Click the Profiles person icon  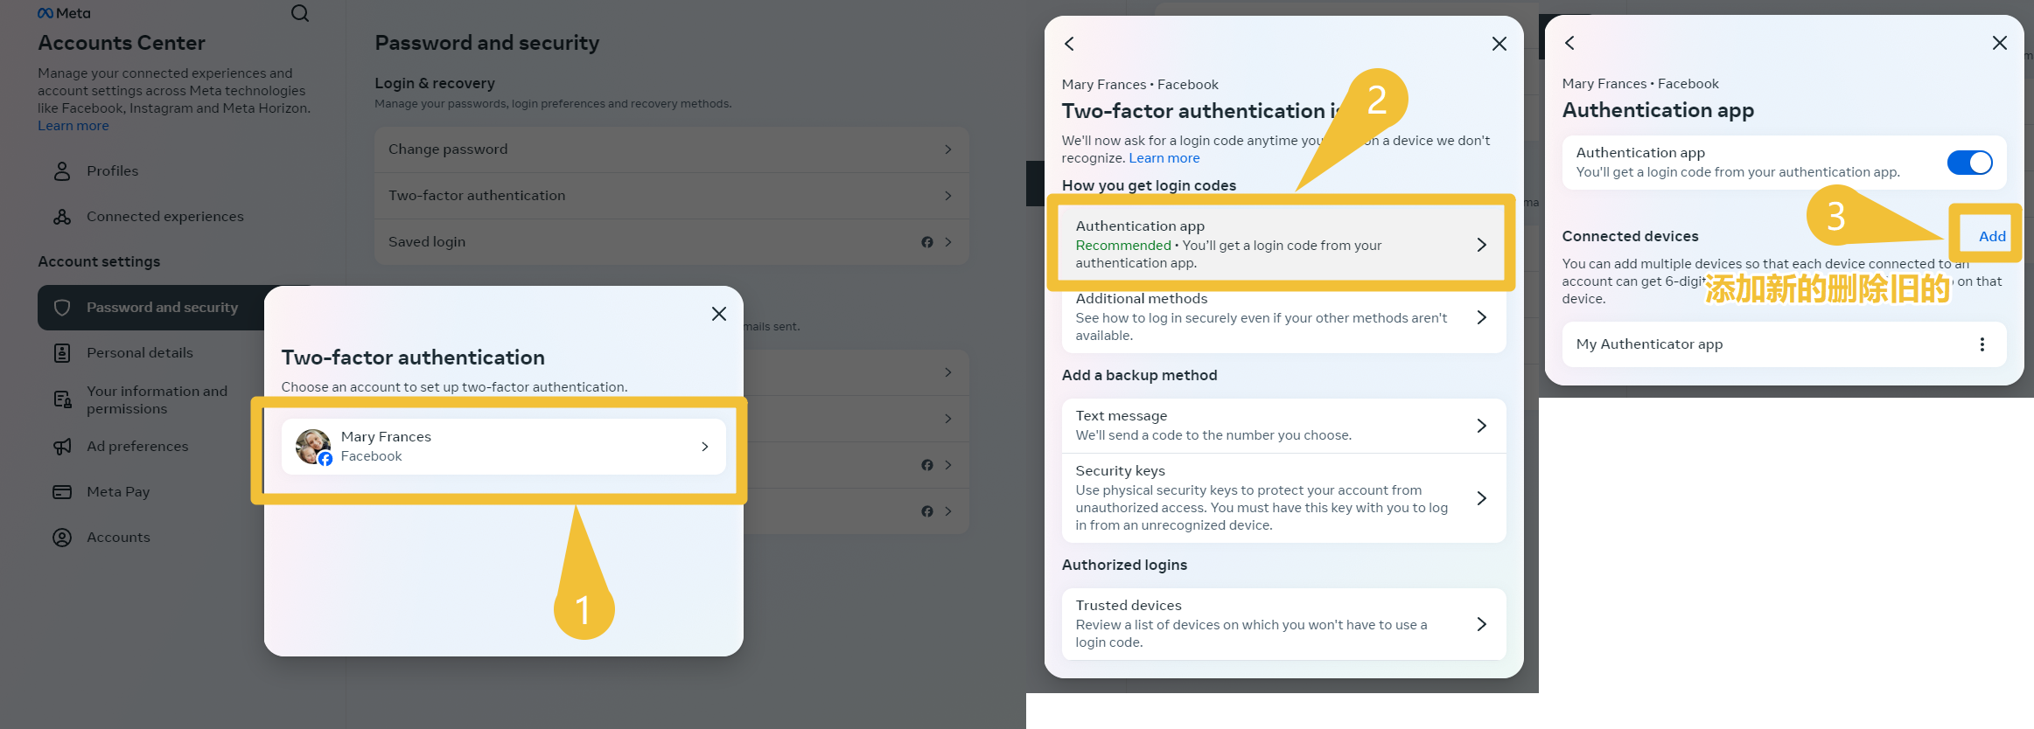[62, 171]
